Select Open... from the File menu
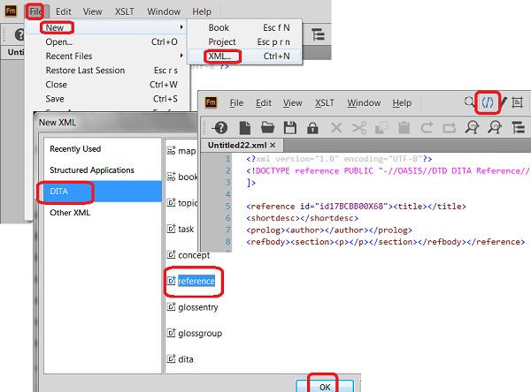Viewport: 531px width, 392px height. tap(106, 41)
